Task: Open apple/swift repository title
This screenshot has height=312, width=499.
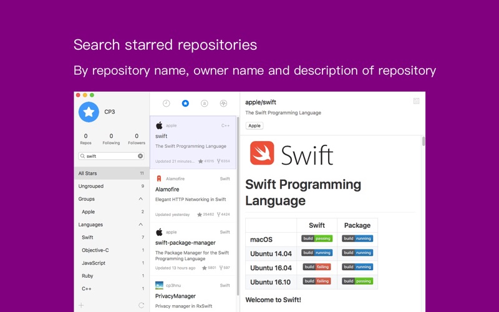Action: pos(261,102)
